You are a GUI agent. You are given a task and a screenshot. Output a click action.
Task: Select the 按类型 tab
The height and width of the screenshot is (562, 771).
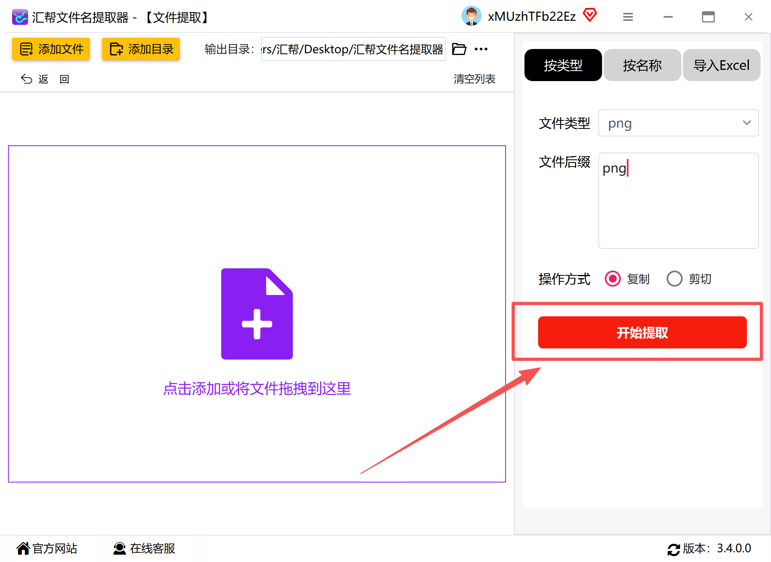tap(563, 65)
